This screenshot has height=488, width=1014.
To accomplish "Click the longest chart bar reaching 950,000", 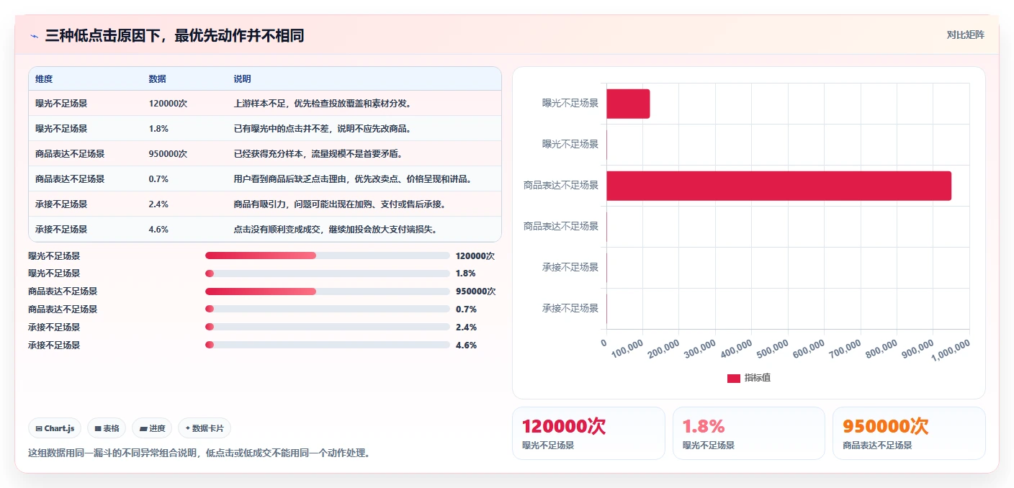I will pyautogui.click(x=779, y=186).
